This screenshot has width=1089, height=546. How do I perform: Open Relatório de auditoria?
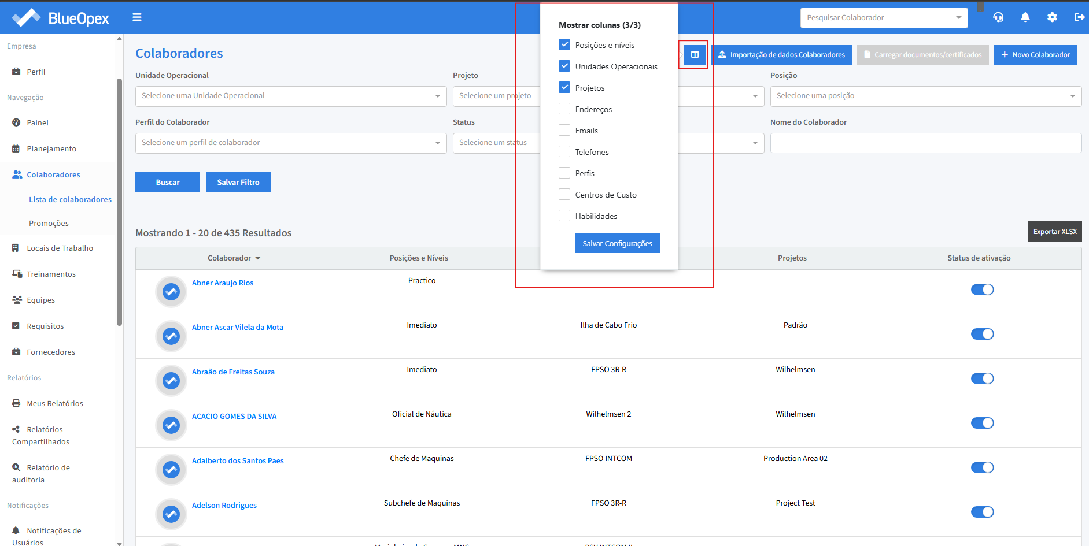(41, 474)
